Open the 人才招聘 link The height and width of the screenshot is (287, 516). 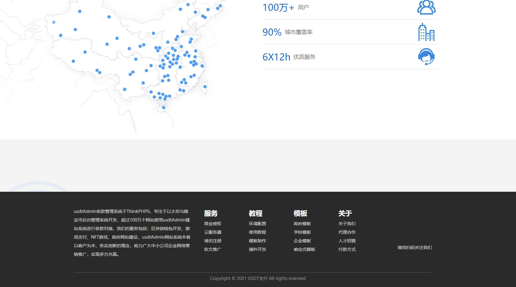347,241
